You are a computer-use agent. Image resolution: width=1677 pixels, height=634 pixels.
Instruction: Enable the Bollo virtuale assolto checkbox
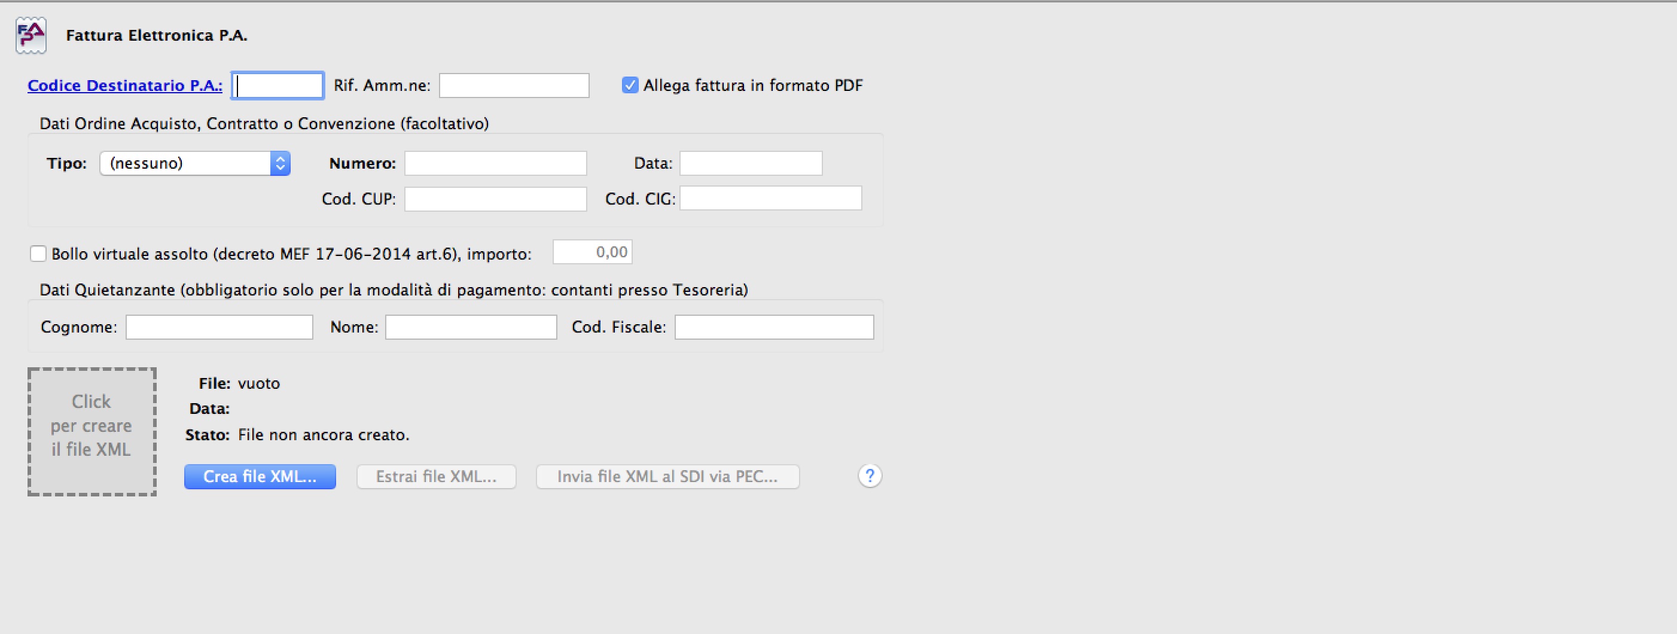click(38, 254)
